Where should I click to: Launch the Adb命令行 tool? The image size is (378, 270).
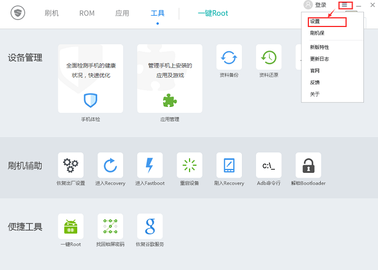(x=268, y=165)
